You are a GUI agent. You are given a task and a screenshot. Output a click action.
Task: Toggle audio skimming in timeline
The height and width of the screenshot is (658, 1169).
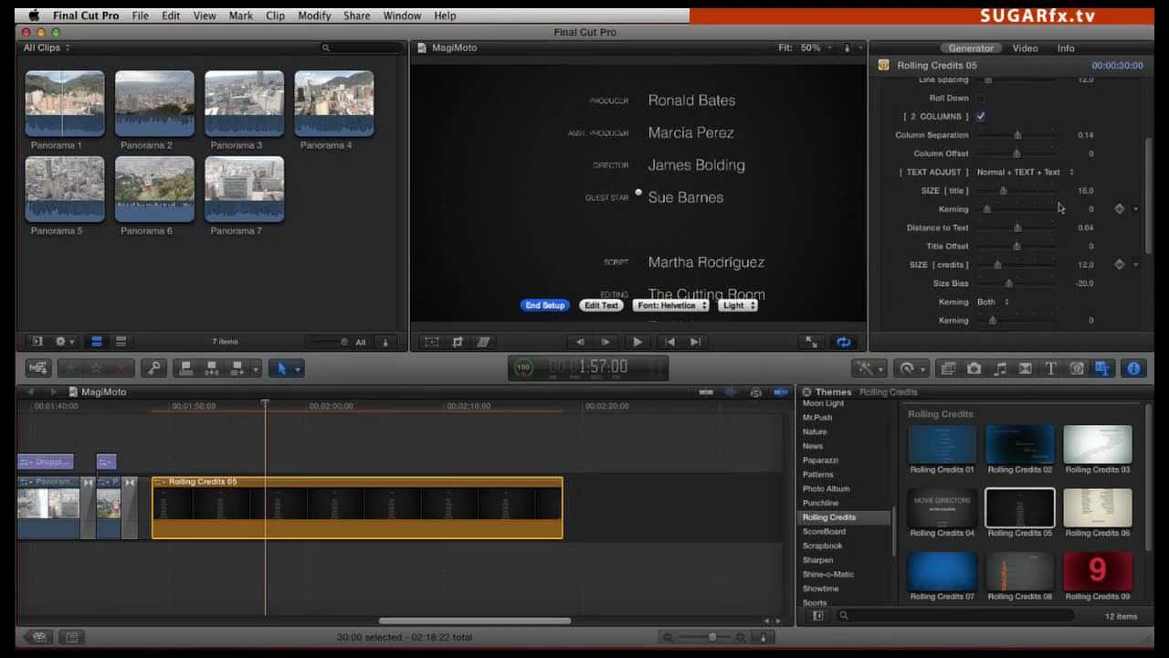(731, 392)
